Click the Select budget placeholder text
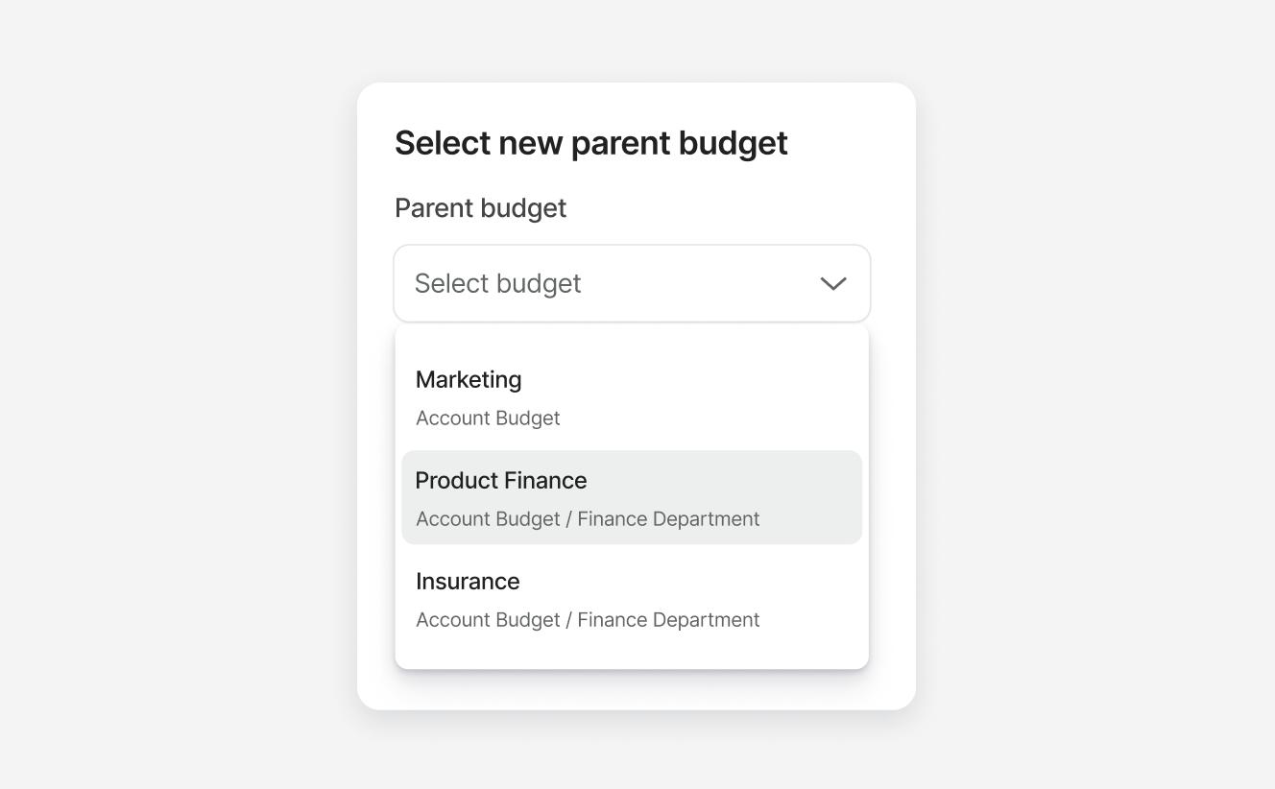This screenshot has height=789, width=1275. tap(497, 283)
